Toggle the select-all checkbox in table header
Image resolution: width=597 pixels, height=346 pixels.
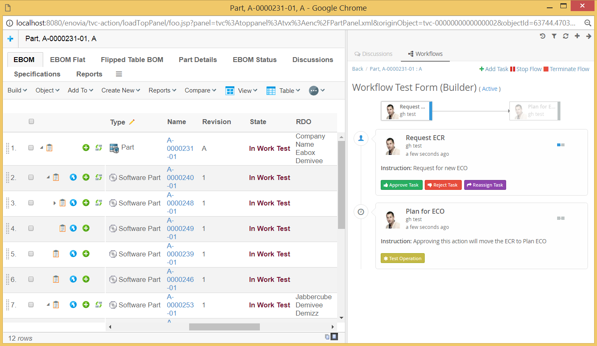pyautogui.click(x=31, y=121)
